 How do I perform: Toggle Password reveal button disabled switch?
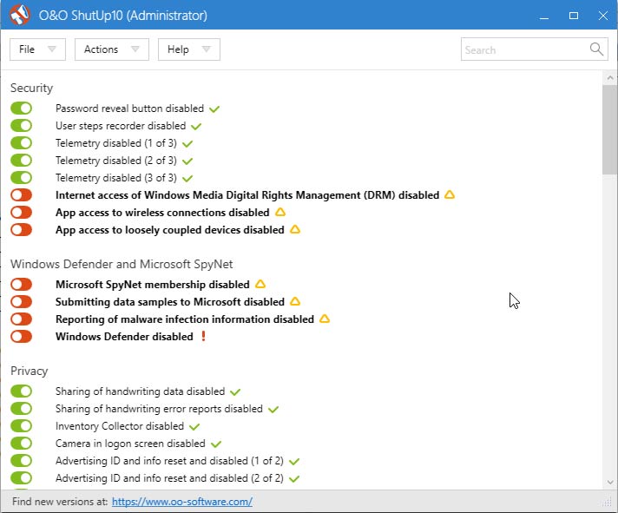pyautogui.click(x=22, y=108)
